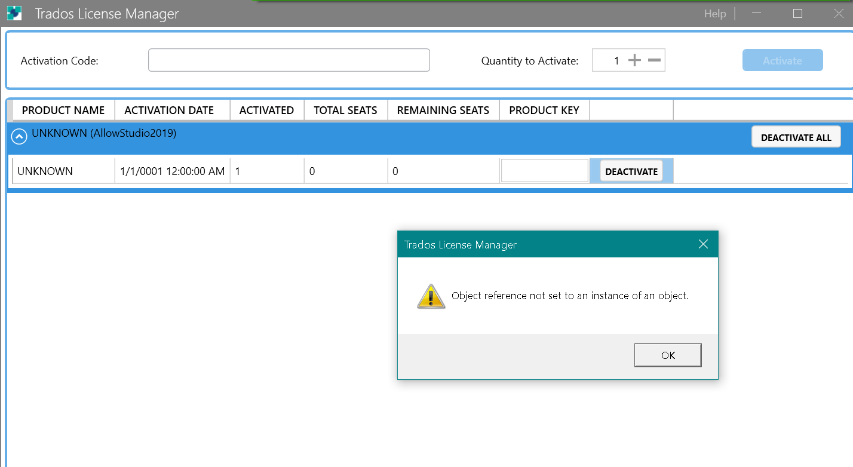
Task: Click the product key field in UNKNOWN row
Action: [545, 171]
